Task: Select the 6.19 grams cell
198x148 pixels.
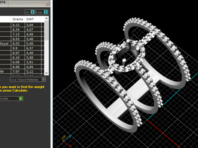Action: click(18, 58)
